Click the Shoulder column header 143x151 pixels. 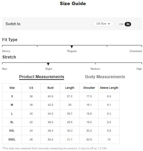click(89, 88)
